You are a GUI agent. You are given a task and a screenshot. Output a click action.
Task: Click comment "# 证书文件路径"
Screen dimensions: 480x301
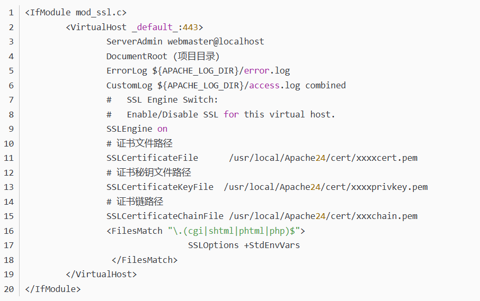click(139, 143)
